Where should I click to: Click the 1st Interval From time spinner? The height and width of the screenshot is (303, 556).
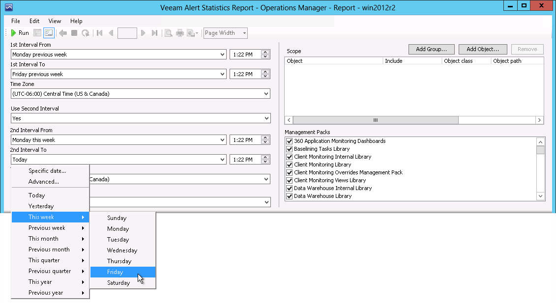[x=265, y=55]
